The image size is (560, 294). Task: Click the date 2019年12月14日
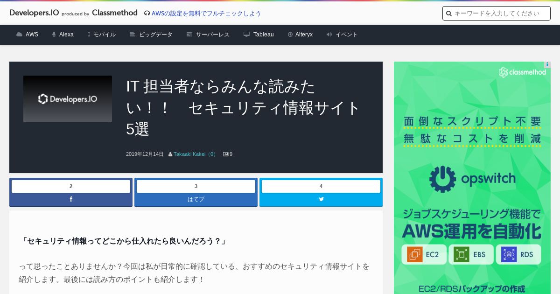click(x=145, y=154)
